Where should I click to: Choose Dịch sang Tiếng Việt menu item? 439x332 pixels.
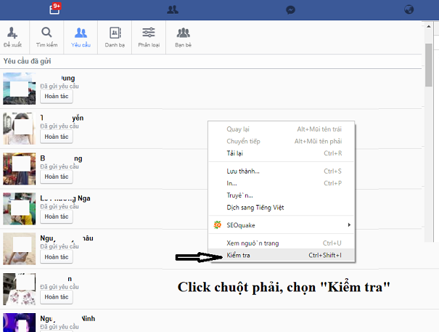[x=282, y=208]
